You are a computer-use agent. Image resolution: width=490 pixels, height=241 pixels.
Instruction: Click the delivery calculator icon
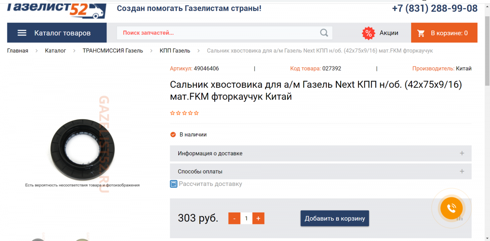pos(174,184)
